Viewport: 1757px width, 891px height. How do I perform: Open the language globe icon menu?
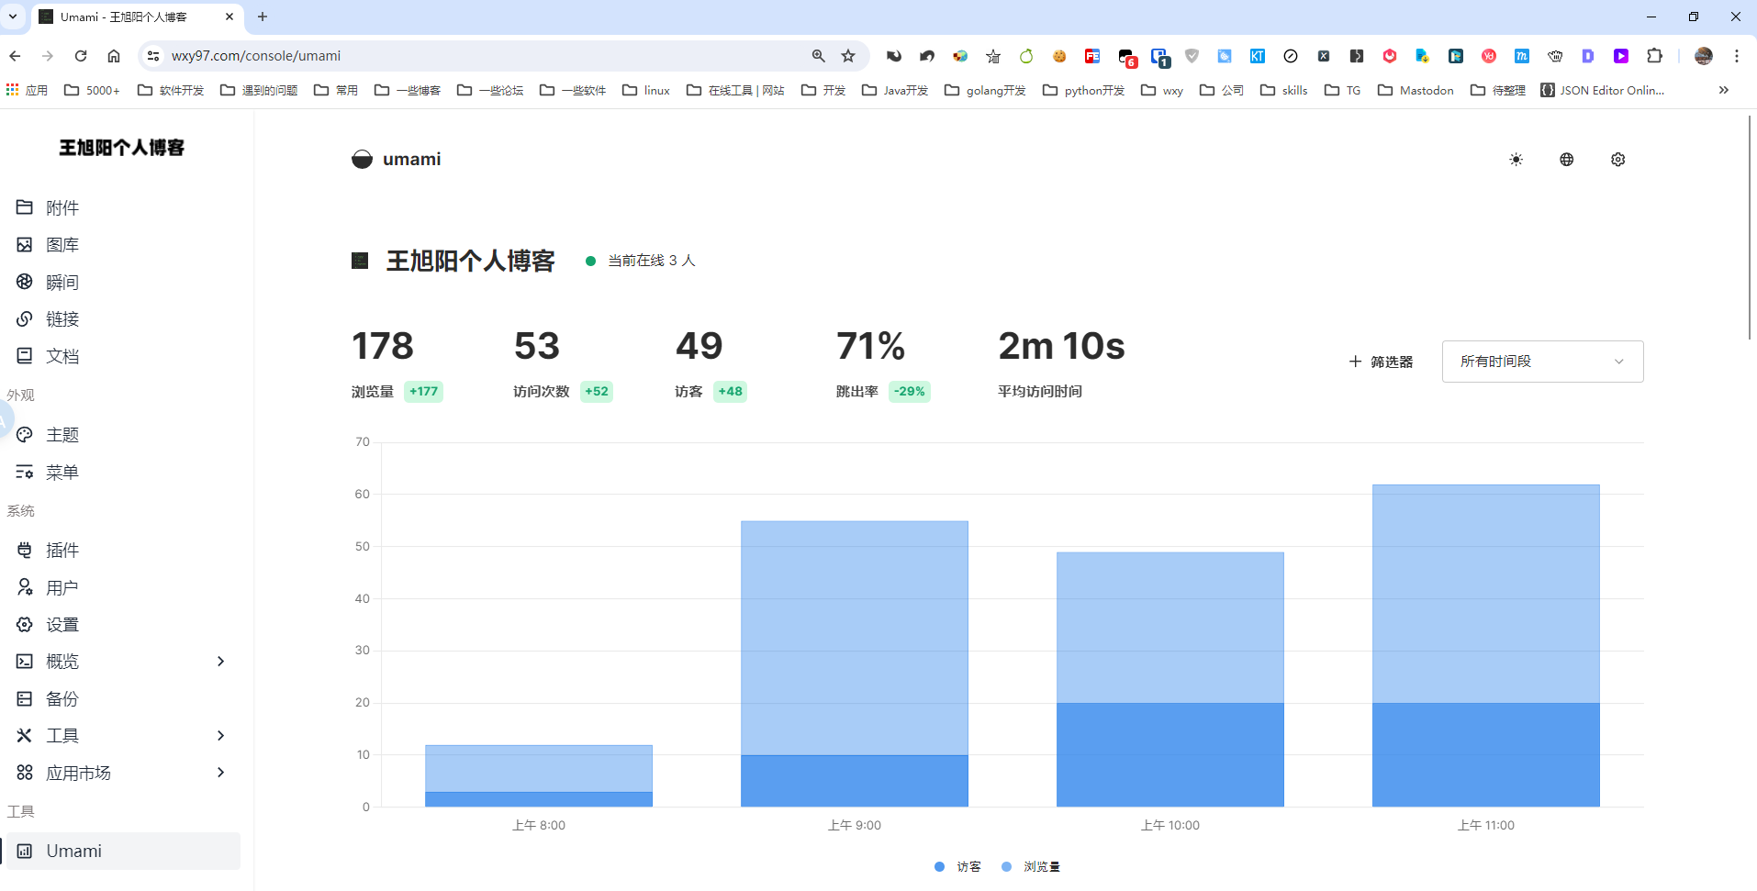pos(1566,160)
